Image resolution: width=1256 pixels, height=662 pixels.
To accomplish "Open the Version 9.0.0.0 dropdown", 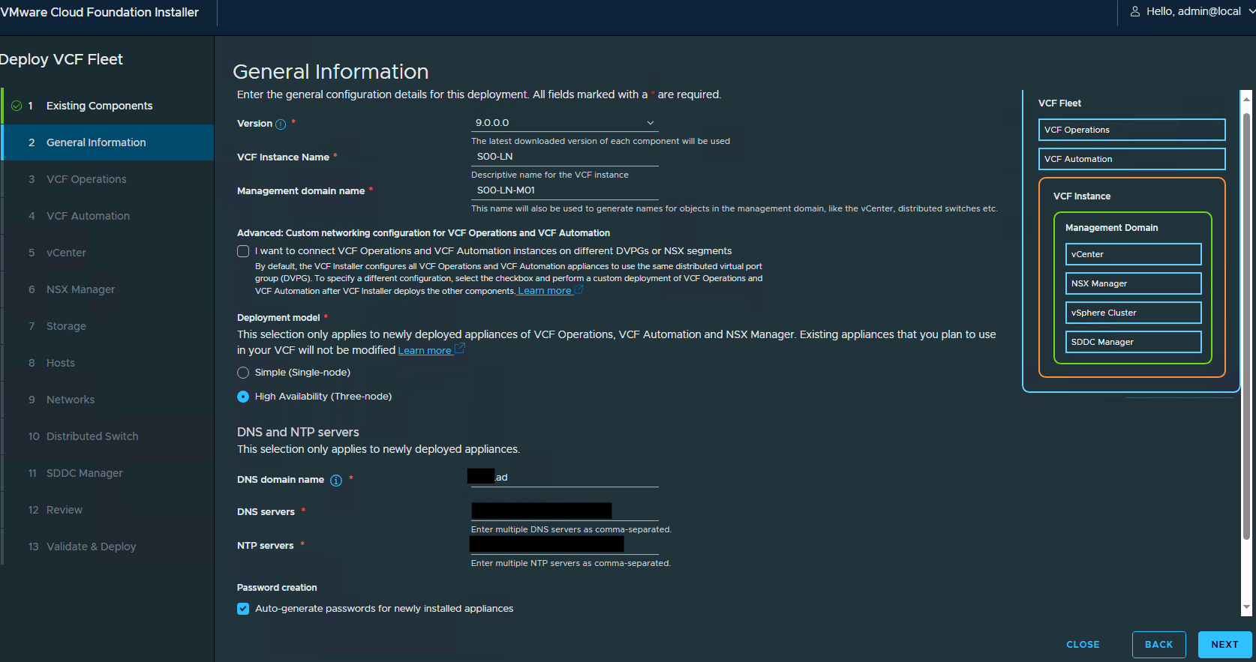I will pos(565,123).
